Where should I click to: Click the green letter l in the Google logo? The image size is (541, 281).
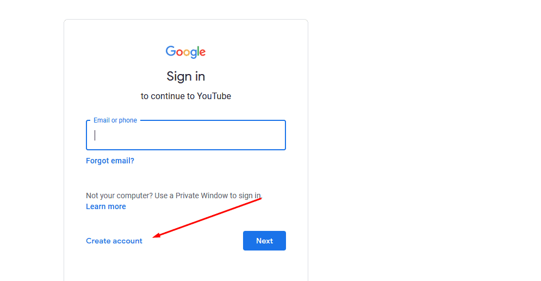[x=198, y=51]
